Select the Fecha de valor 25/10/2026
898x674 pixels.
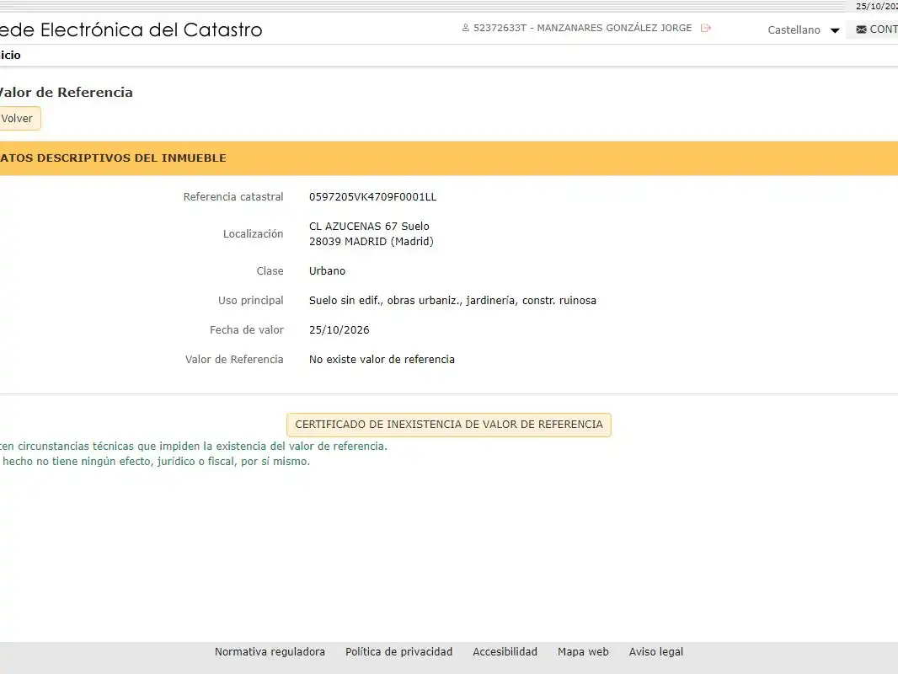pyautogui.click(x=339, y=330)
